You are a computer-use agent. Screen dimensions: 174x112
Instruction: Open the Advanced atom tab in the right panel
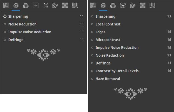(123, 5)
